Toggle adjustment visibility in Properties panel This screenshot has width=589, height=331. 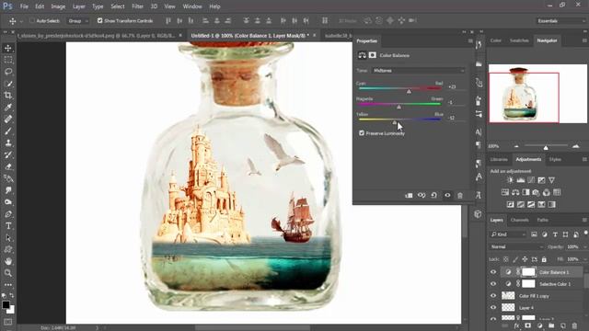(447, 195)
